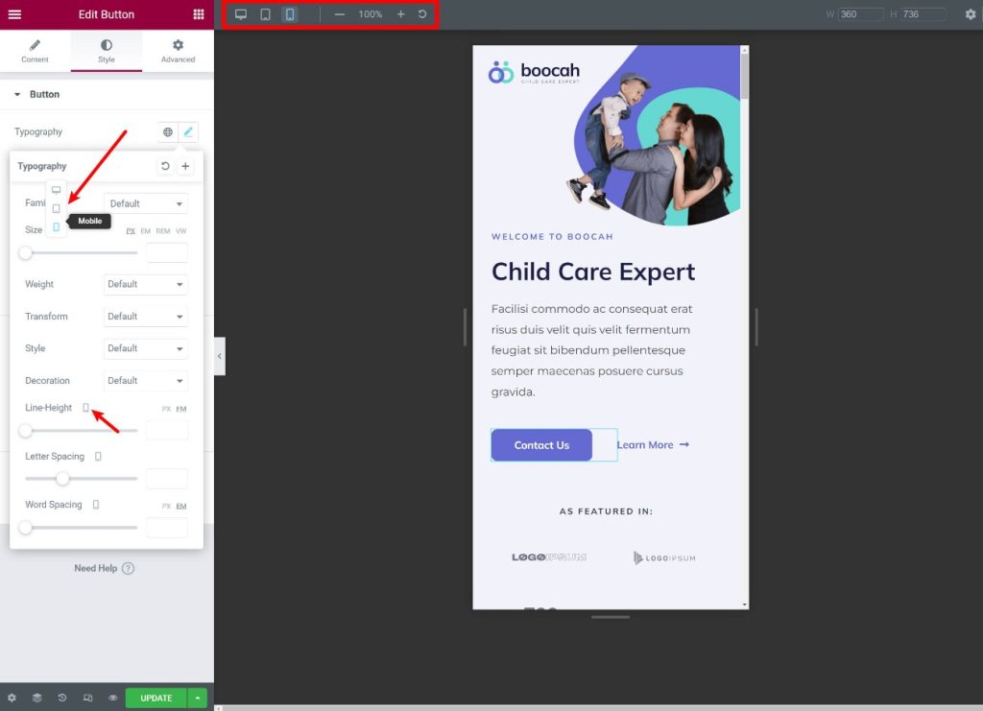Open the widgets grid panel icon
983x711 pixels.
tap(198, 14)
